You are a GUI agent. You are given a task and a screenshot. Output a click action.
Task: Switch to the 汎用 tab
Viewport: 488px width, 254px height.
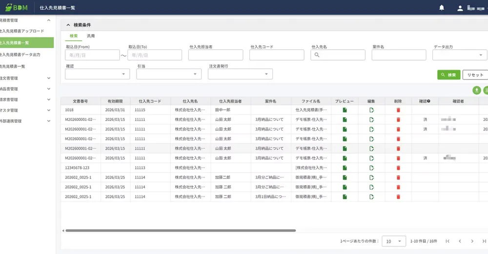(x=91, y=36)
